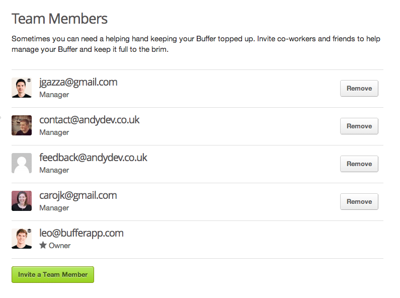This screenshot has height=298, width=400.
Task: Select the contact@andydev.co.uk email text
Action: tap(89, 120)
